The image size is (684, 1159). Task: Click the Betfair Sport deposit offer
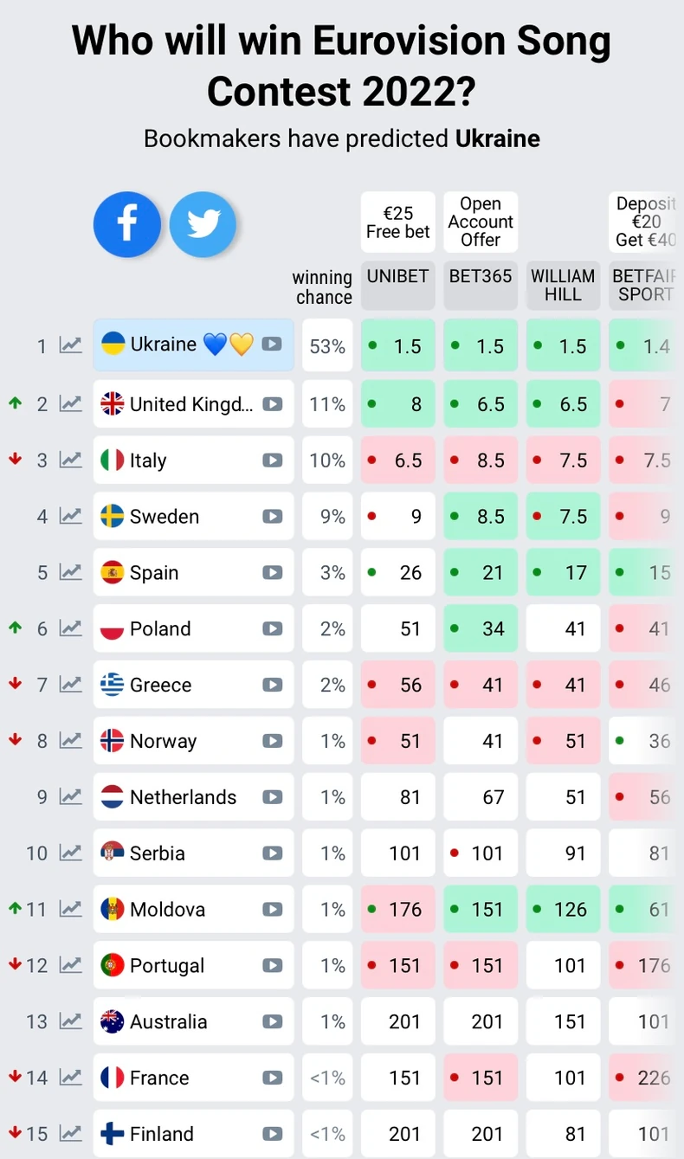coord(645,222)
